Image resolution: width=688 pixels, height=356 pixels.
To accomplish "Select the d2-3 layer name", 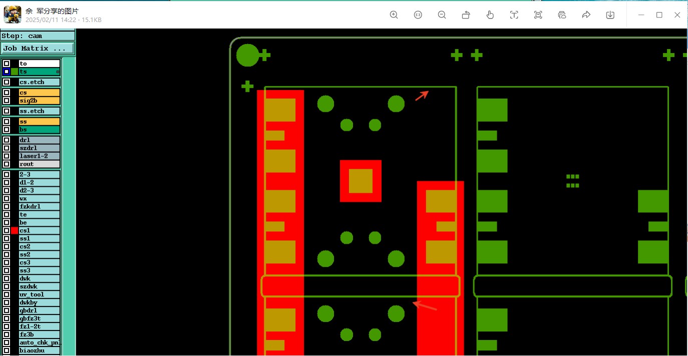I will [x=40, y=191].
